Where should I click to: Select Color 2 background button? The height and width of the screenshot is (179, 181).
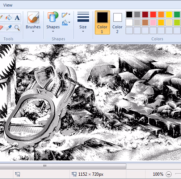point(117,23)
